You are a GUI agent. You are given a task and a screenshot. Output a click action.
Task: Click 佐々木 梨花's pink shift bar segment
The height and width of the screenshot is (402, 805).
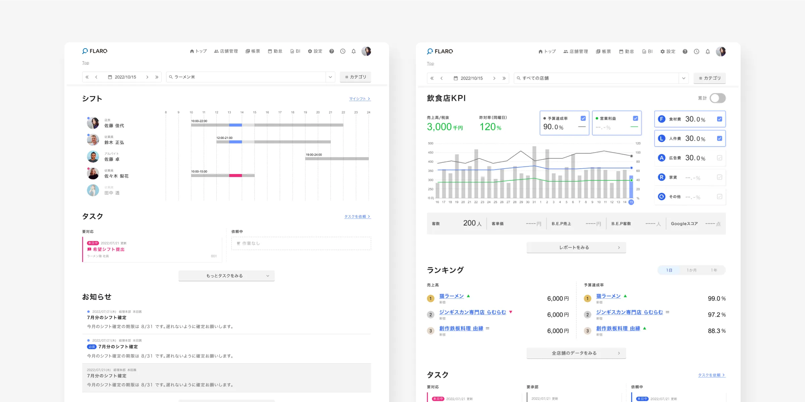coord(235,175)
